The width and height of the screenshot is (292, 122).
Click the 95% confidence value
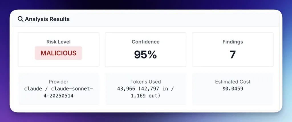pyautogui.click(x=145, y=54)
